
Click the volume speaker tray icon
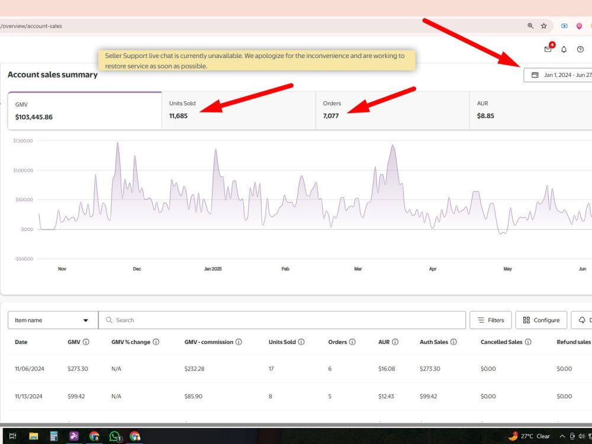click(581, 436)
